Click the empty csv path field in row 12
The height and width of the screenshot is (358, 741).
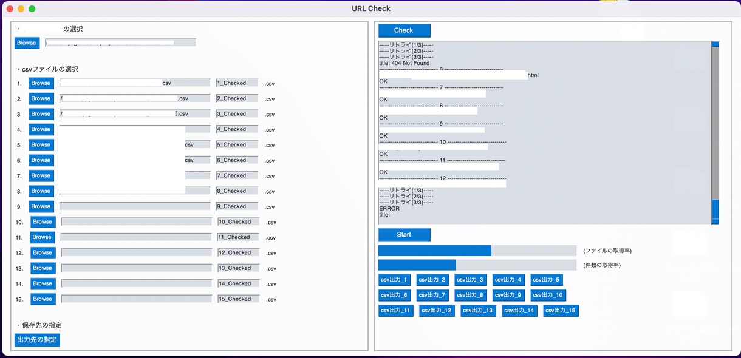(137, 253)
